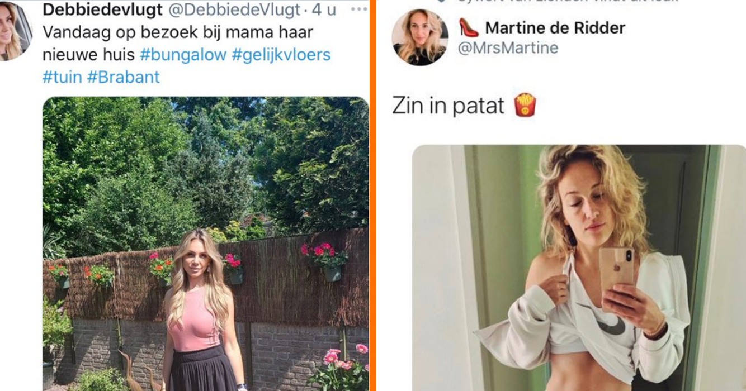Click the @MrsMartine handle
The width and height of the screenshot is (746, 391).
point(508,49)
